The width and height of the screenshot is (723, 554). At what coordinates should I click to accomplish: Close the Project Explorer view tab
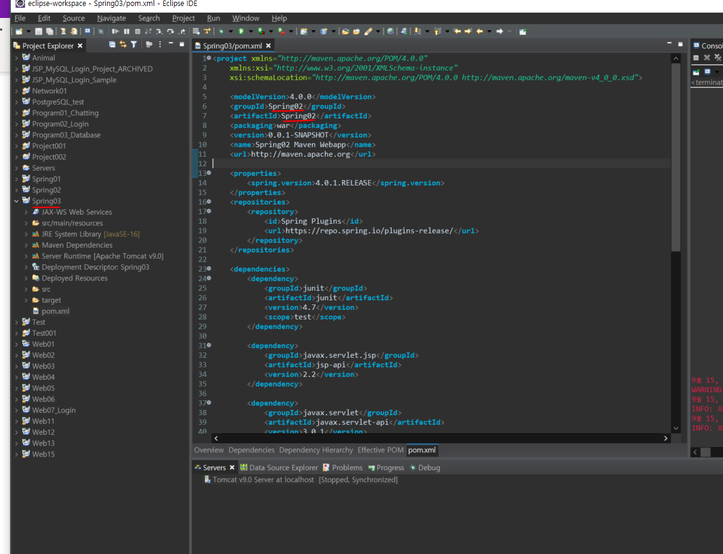pyautogui.click(x=80, y=45)
